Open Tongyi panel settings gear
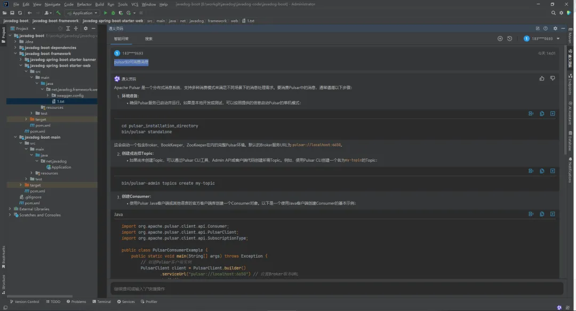Screen dimensions: 576x311 (x=555, y=28)
